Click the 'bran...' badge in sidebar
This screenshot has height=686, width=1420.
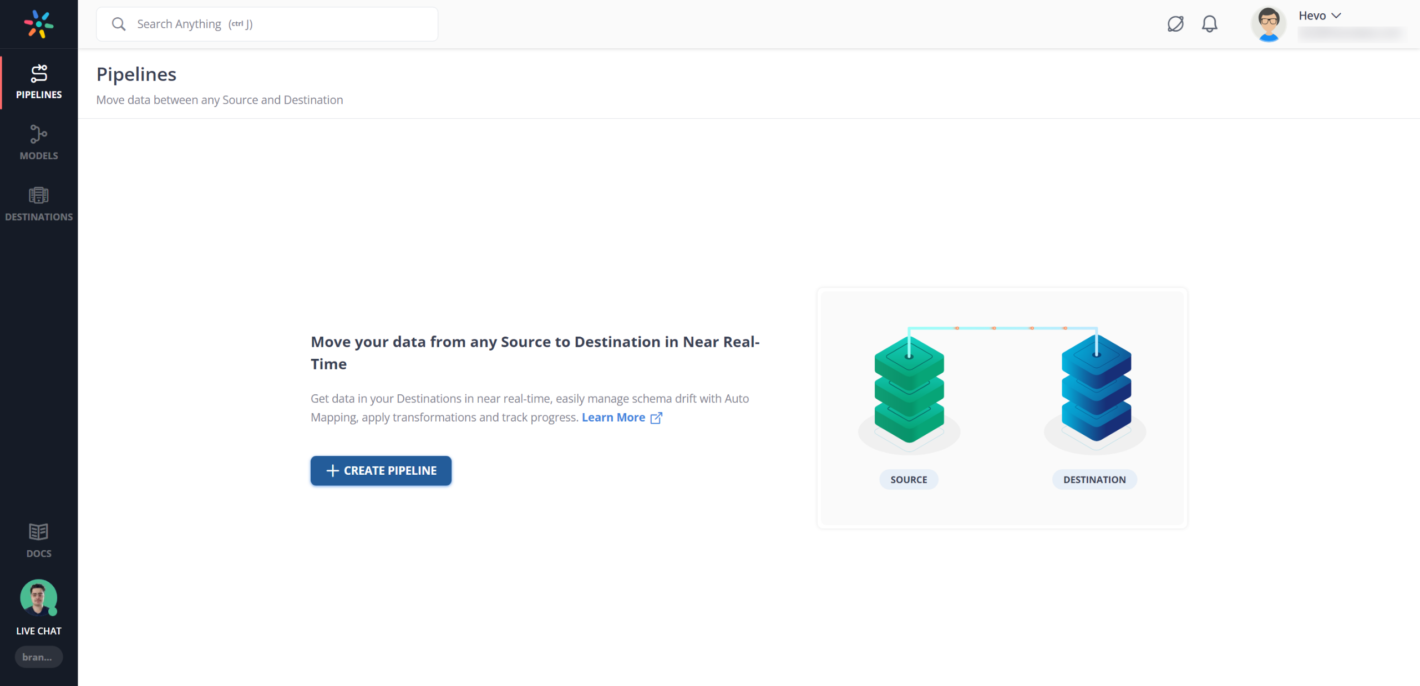click(38, 657)
